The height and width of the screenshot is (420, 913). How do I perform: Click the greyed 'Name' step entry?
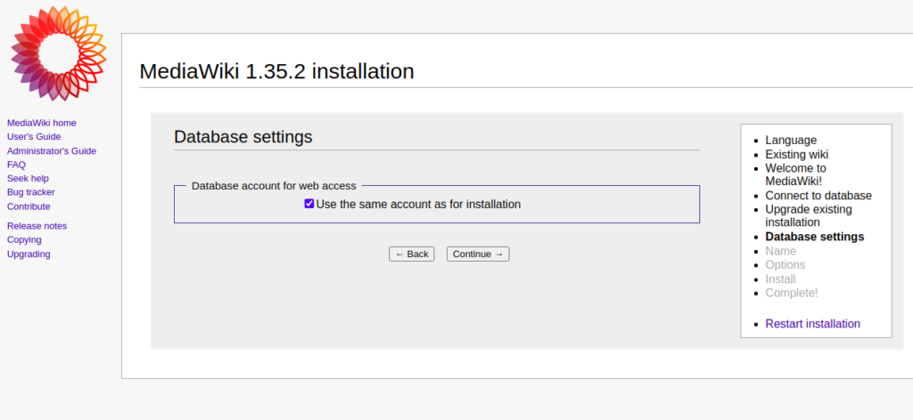(x=780, y=251)
